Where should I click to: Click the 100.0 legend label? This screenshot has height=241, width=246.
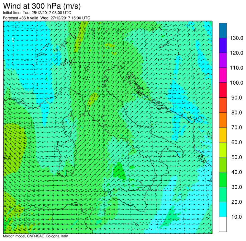coord(236,83)
